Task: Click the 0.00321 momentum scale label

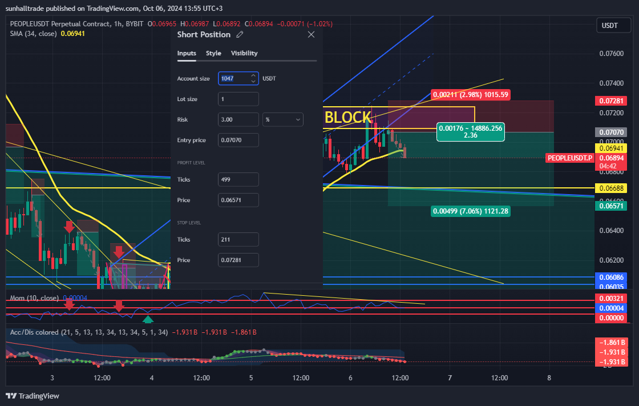Action: (x=611, y=298)
